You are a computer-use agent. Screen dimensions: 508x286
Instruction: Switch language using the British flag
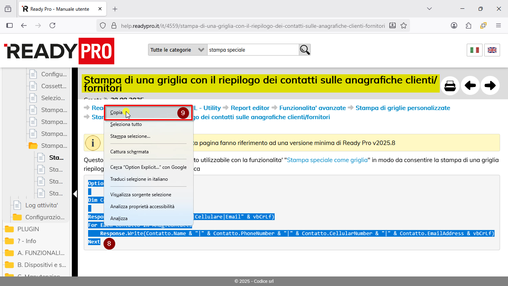pyautogui.click(x=492, y=50)
